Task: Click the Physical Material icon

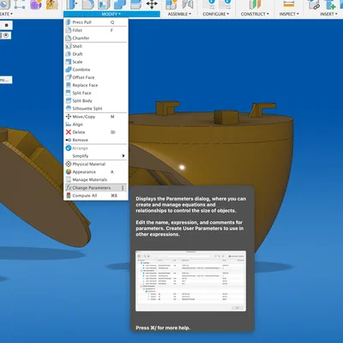Action: 69,164
